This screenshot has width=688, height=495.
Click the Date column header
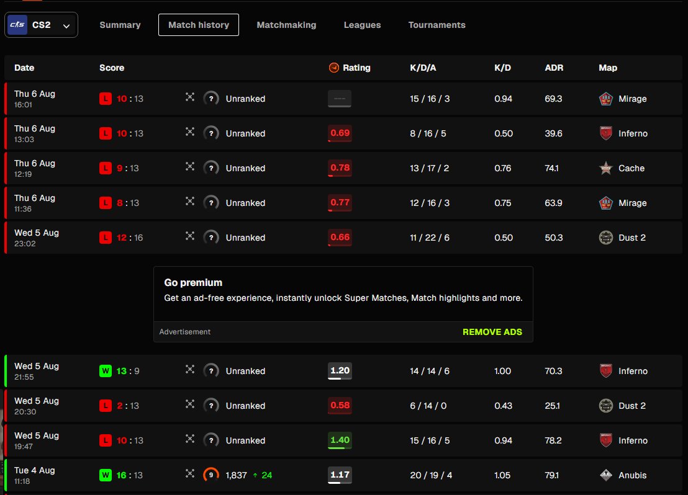pos(24,68)
